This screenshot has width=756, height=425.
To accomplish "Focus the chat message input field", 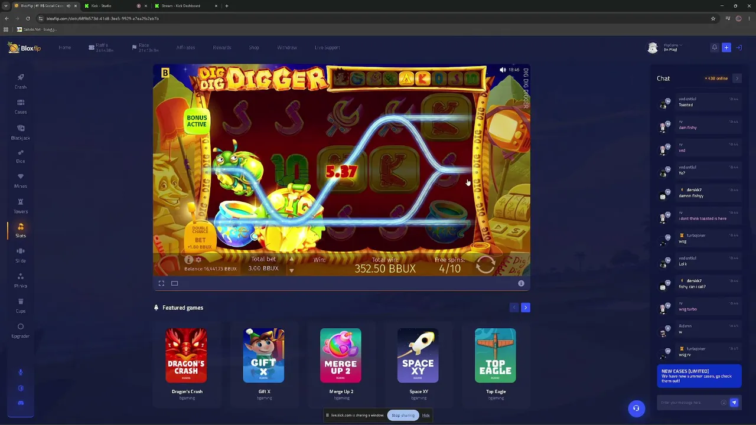I will (x=689, y=403).
